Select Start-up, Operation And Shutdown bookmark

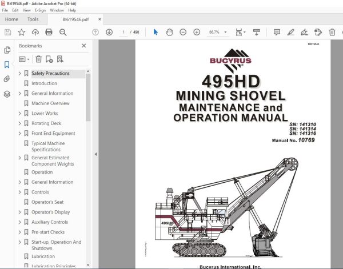(57, 245)
